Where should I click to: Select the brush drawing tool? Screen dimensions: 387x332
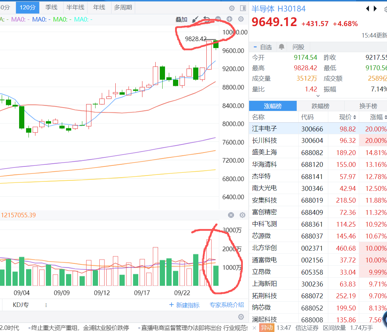[196, 19]
